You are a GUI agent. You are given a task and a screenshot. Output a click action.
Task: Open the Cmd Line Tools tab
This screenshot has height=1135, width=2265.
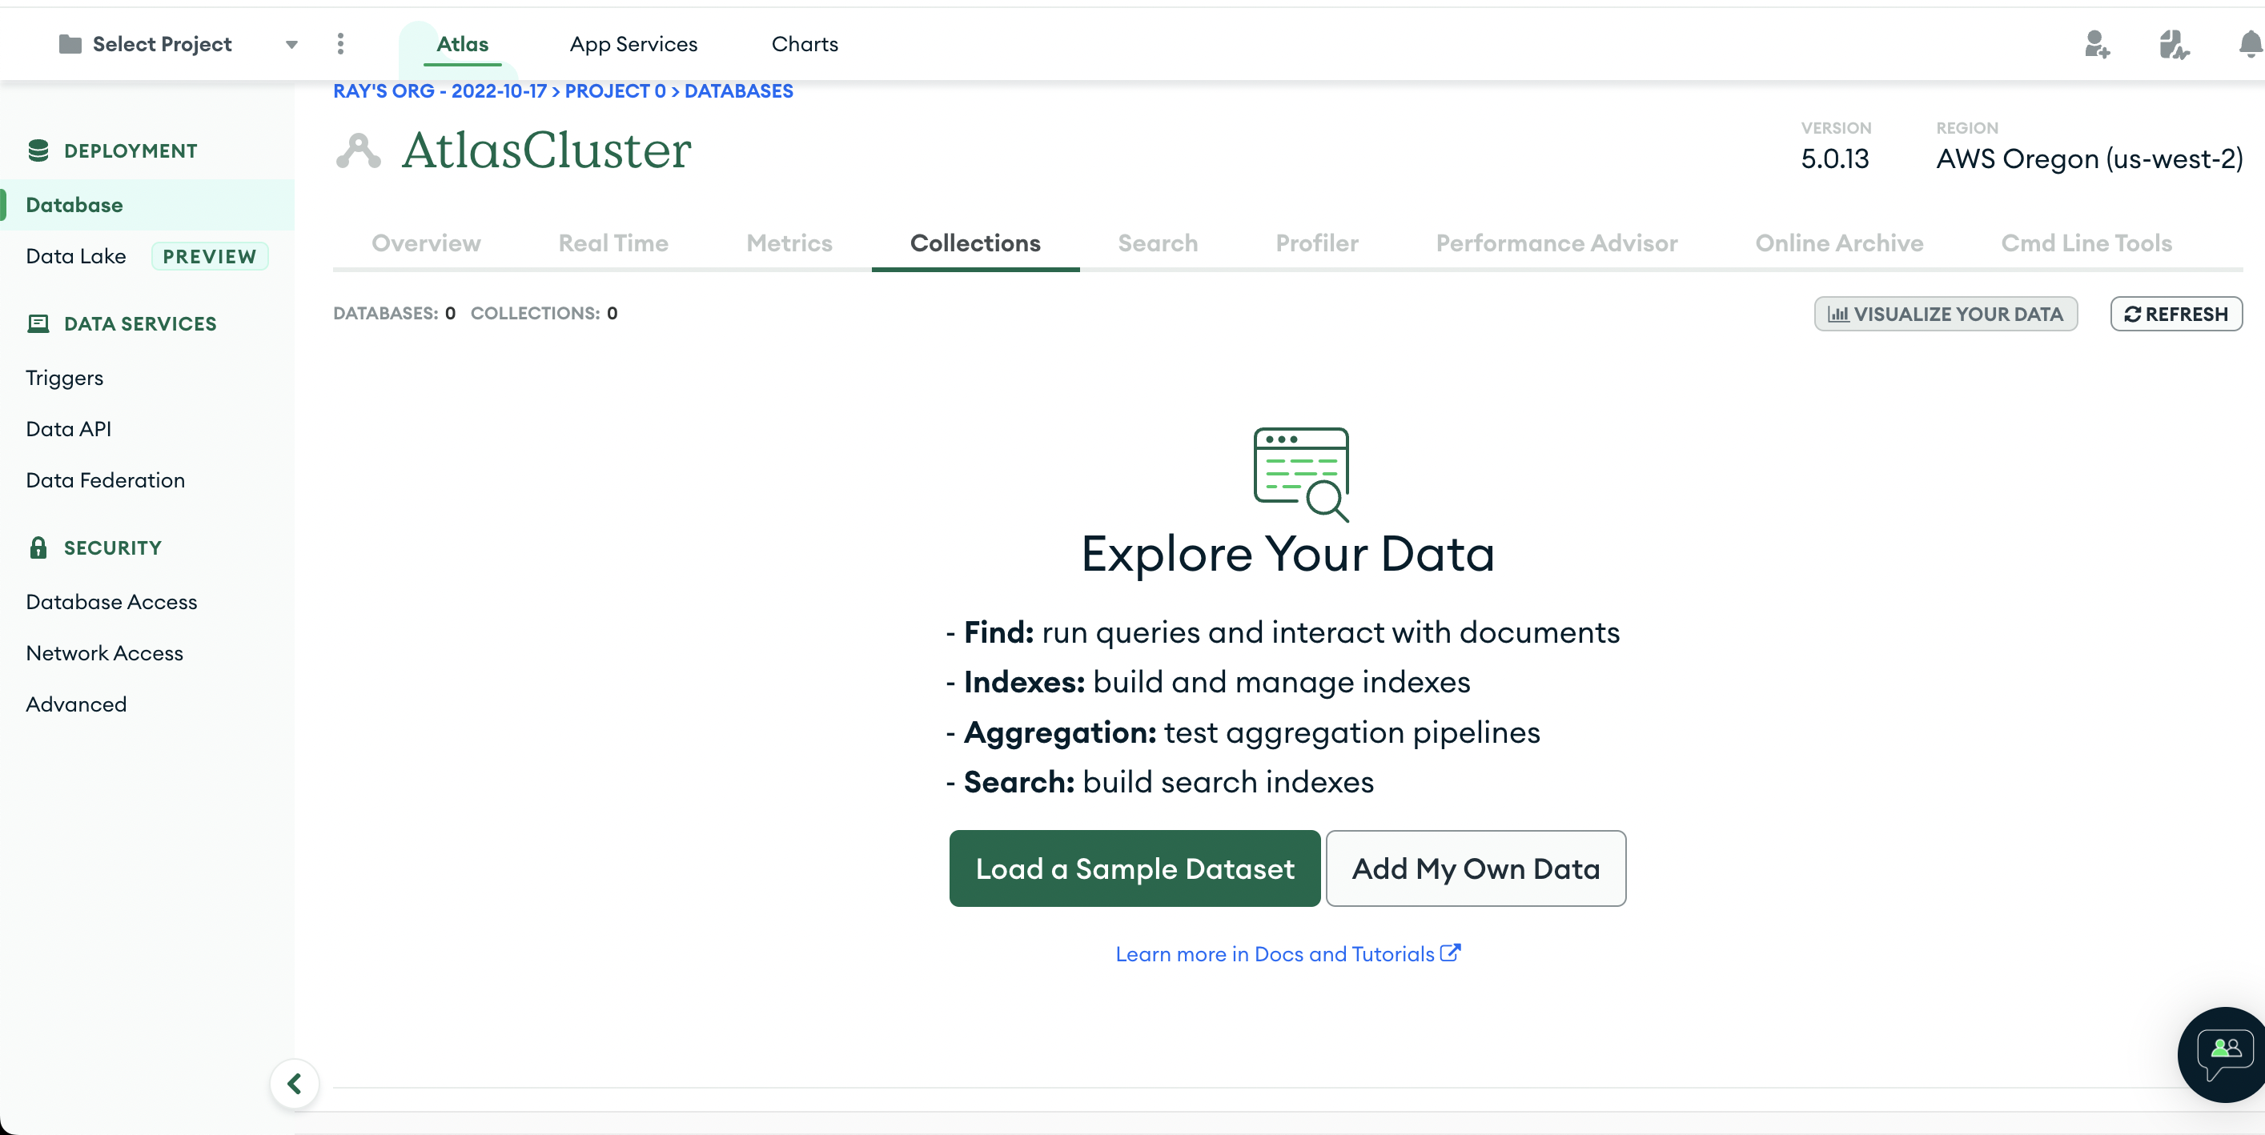[2086, 243]
